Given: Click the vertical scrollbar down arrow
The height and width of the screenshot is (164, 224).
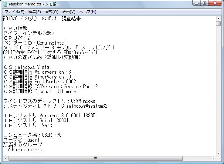Looking at the screenshot, I should tap(219, 153).
